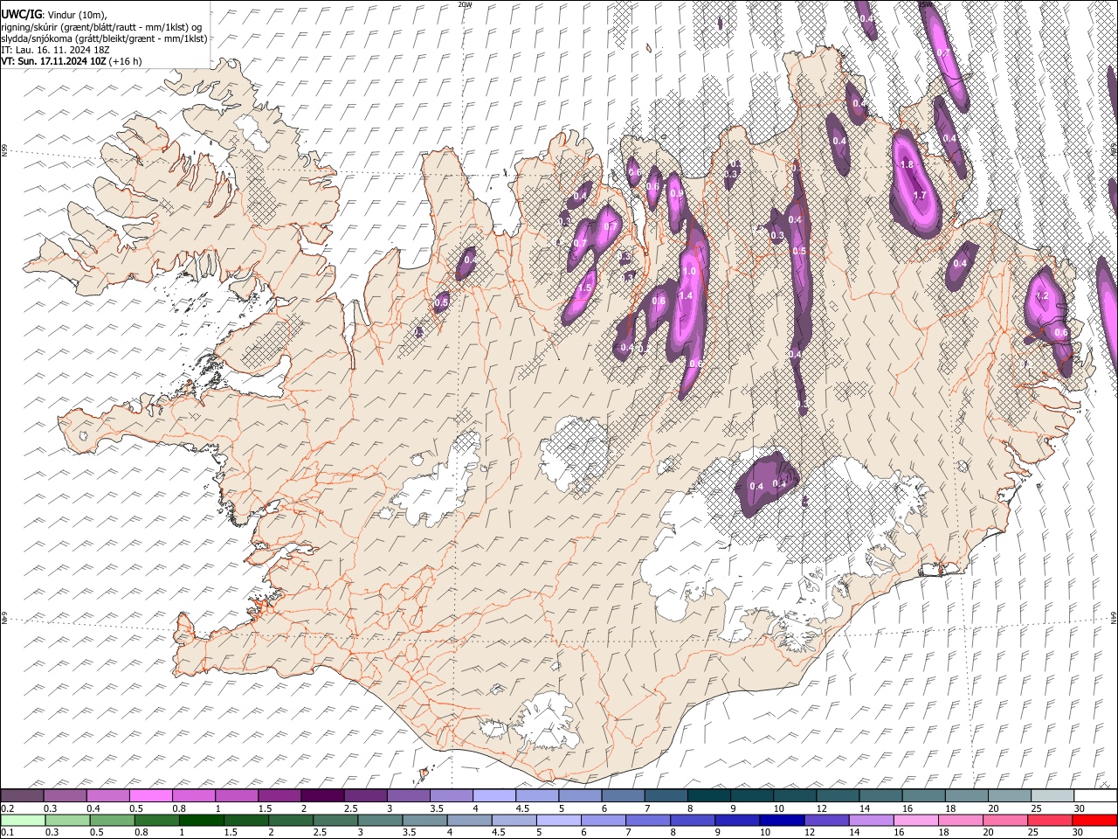This screenshot has width=1118, height=839.
Task: Click the light lavender 4 swatch in upper legend
Action: pos(493,796)
